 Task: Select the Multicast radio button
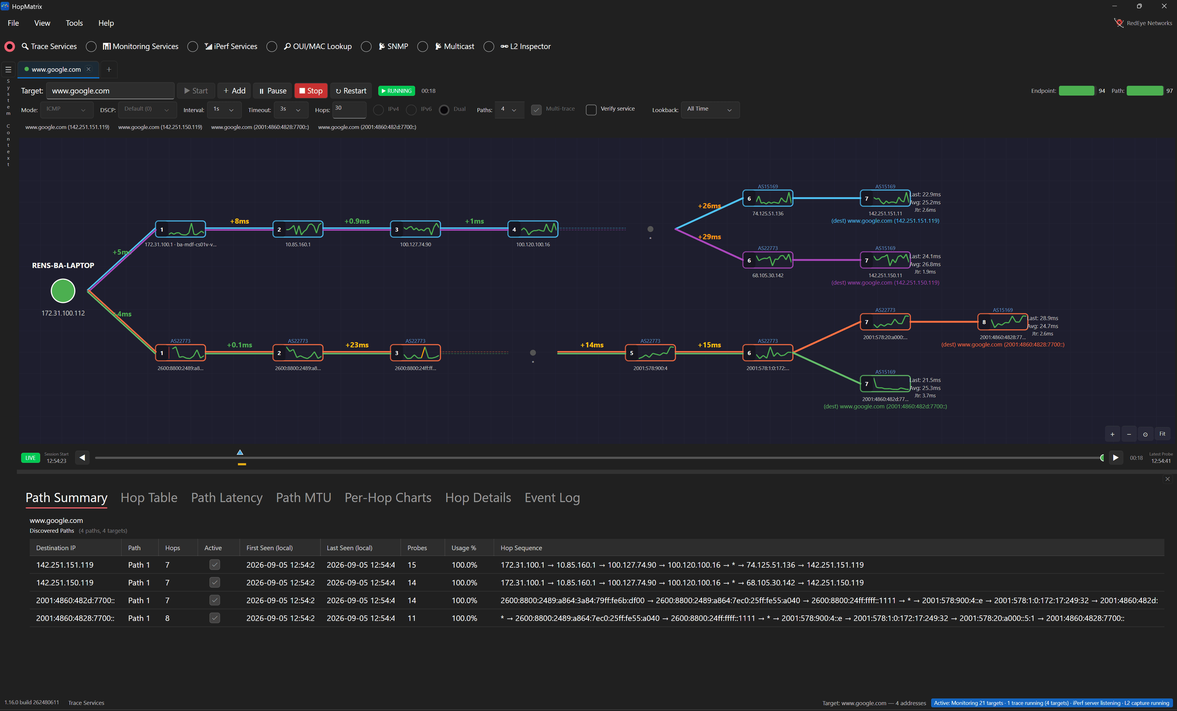click(x=423, y=46)
